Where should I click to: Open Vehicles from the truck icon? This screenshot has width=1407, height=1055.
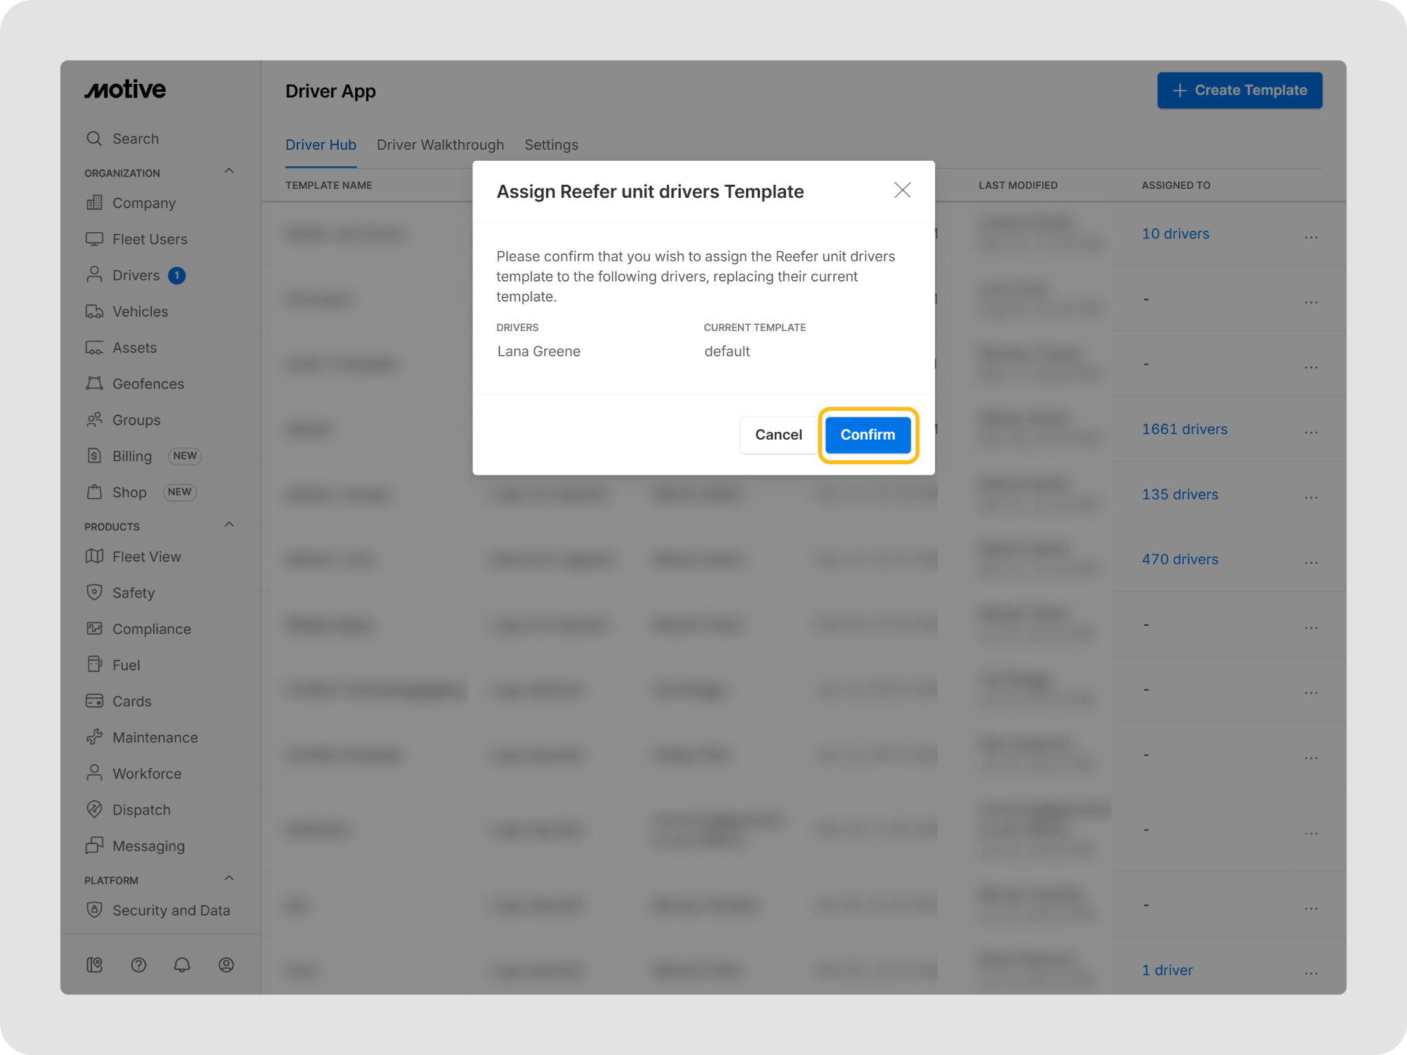click(94, 312)
